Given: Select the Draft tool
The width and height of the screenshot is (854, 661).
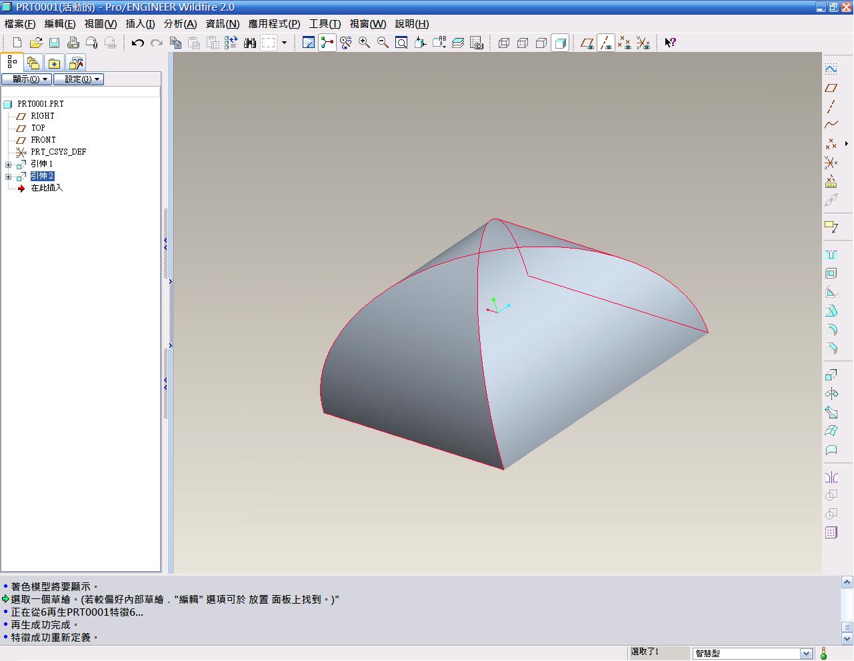Looking at the screenshot, I should [831, 311].
